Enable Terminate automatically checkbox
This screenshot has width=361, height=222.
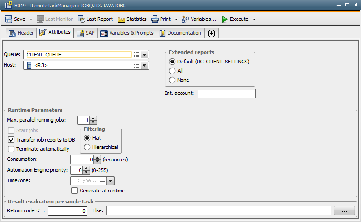(12, 149)
